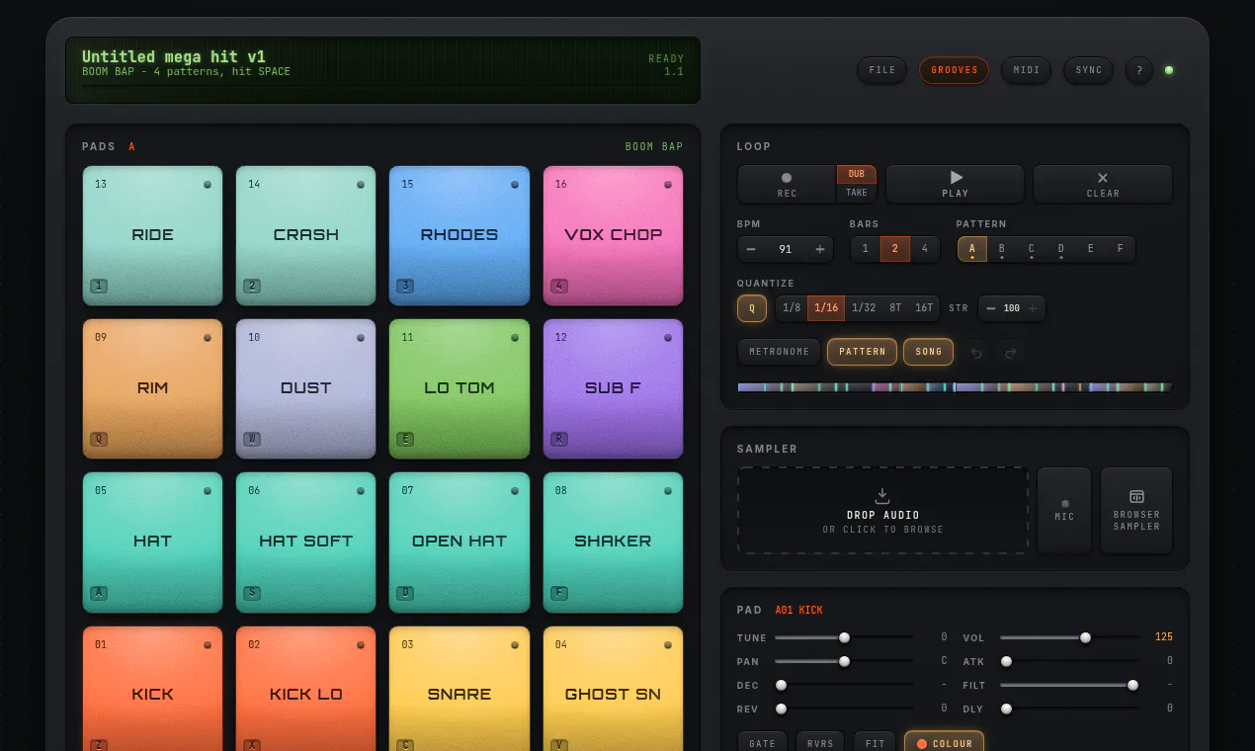
Task: Open the BROWSER SAMPLER
Action: [x=1136, y=510]
